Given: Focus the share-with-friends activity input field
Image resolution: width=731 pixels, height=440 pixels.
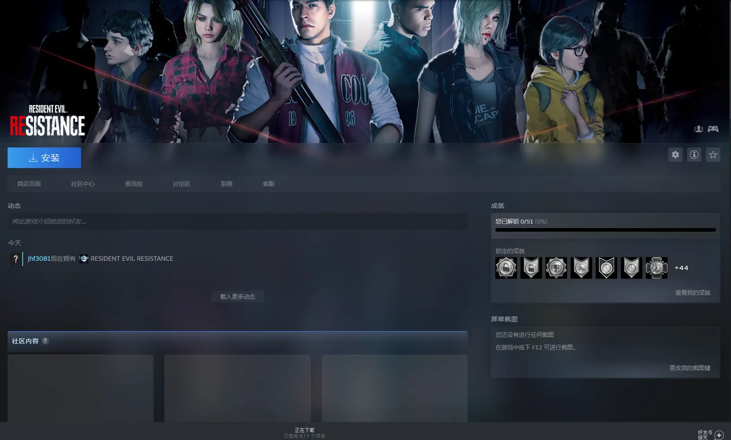Looking at the screenshot, I should 237,221.
